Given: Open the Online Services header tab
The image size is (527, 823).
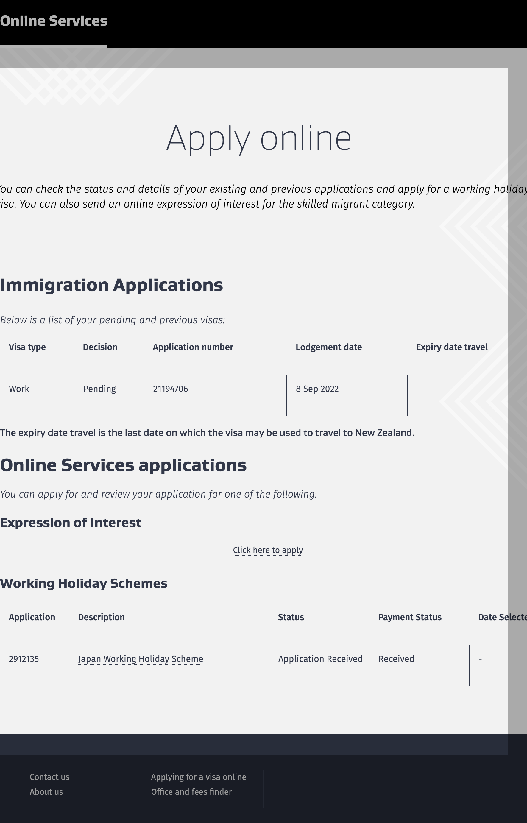Looking at the screenshot, I should (54, 21).
